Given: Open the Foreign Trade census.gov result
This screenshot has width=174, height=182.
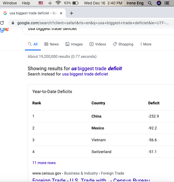Looking at the screenshot, I should (x=91, y=180).
